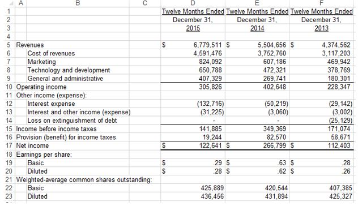The width and height of the screenshot is (358, 206).
Task: Click Income before income taxes label
Action: pyautogui.click(x=57, y=129)
